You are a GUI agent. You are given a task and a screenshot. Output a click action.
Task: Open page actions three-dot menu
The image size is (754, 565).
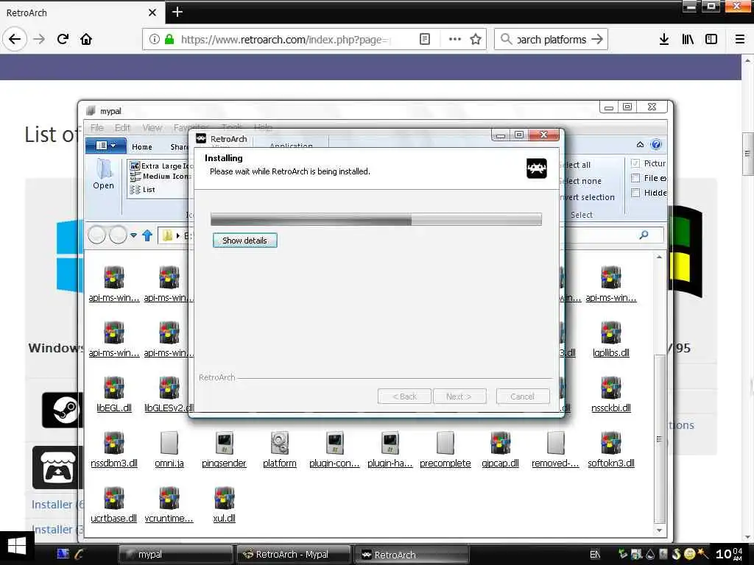tap(454, 39)
